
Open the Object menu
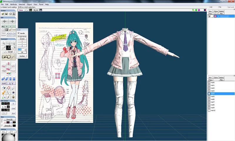pyautogui.click(x=29, y=4)
